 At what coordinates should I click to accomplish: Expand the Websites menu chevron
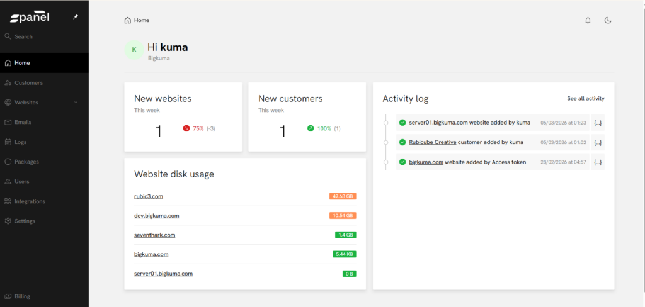(76, 103)
